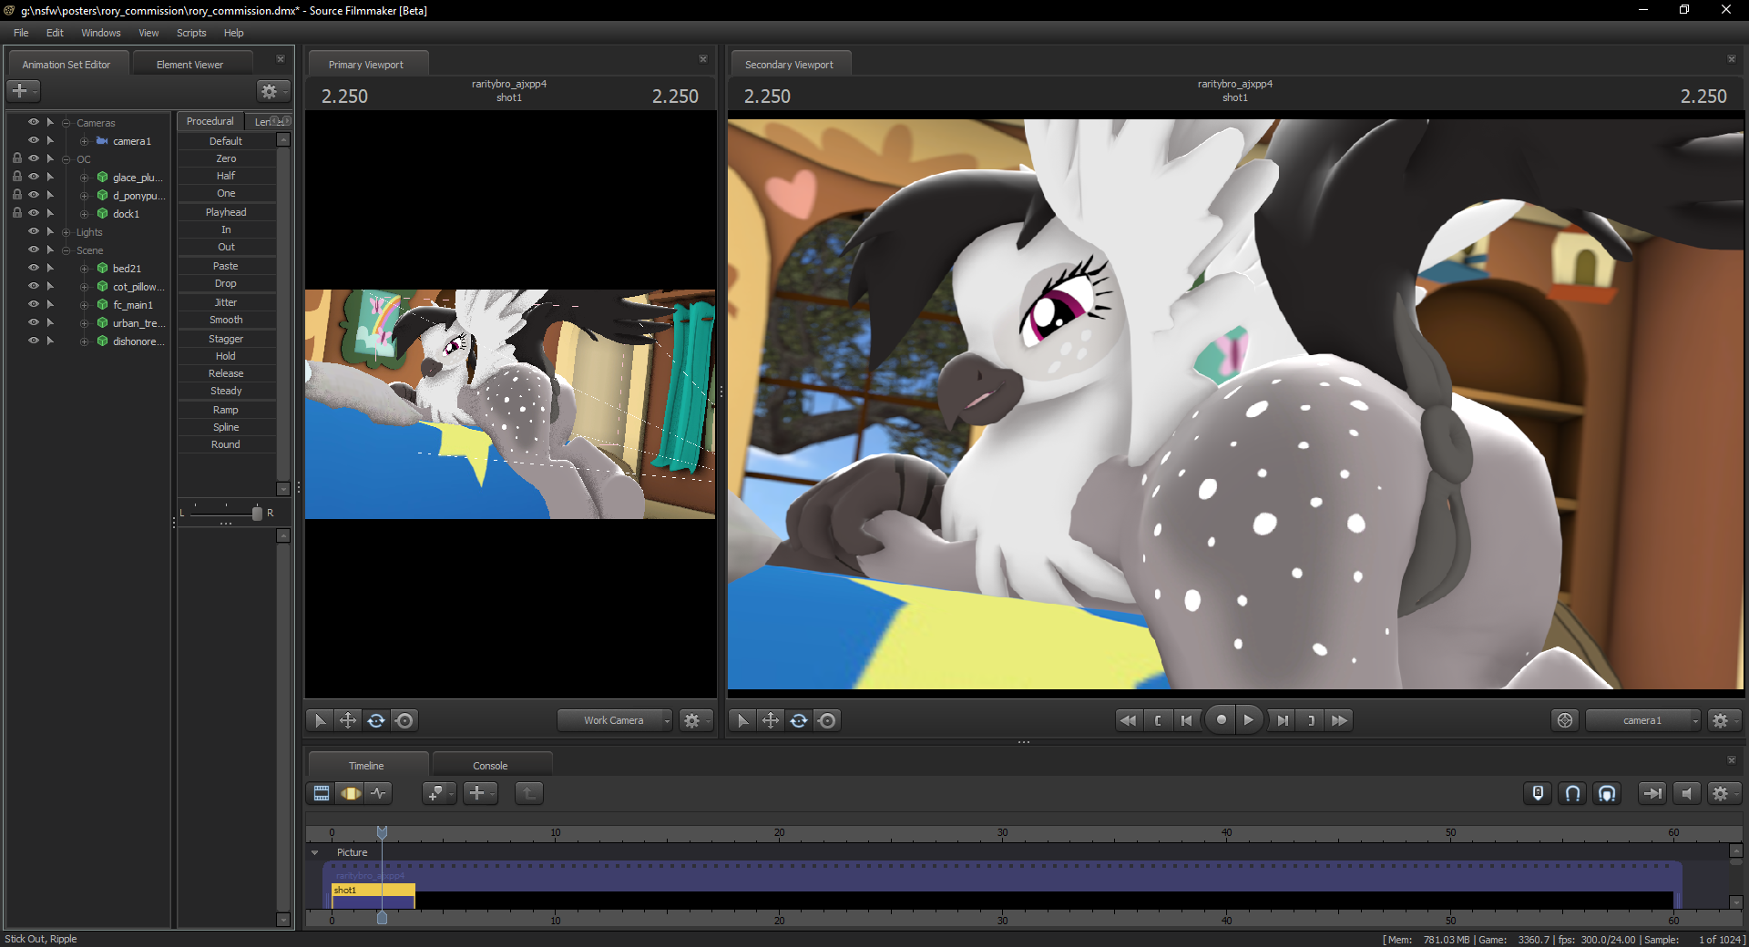Collapse the Picture track
Viewport: 1749px width, 947px height.
click(x=315, y=853)
